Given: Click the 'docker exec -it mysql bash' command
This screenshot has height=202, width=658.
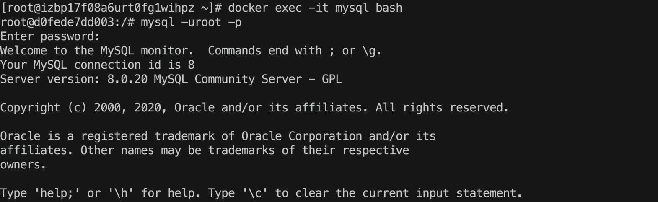Looking at the screenshot, I should click(315, 8).
